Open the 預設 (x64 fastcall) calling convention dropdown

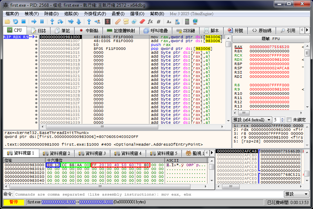[252, 120]
